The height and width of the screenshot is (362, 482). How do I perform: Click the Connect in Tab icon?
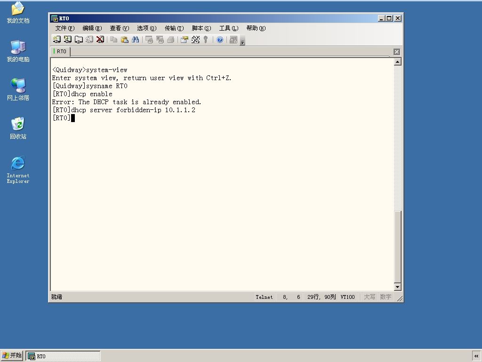click(79, 40)
